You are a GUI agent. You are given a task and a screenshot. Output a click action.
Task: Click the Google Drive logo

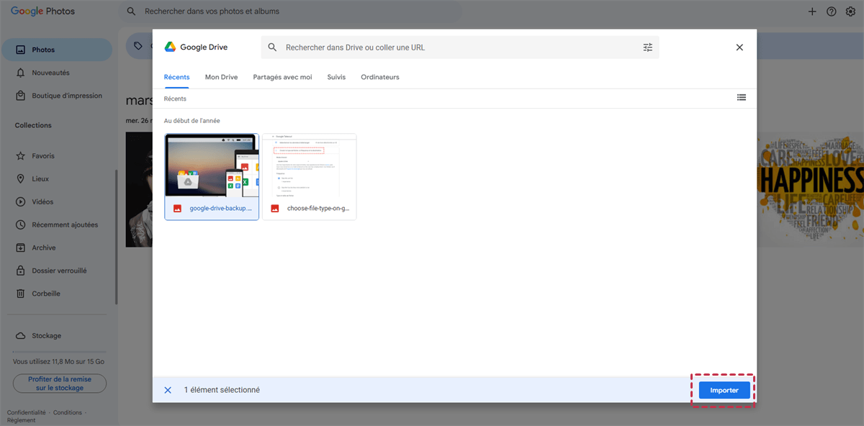click(x=171, y=47)
